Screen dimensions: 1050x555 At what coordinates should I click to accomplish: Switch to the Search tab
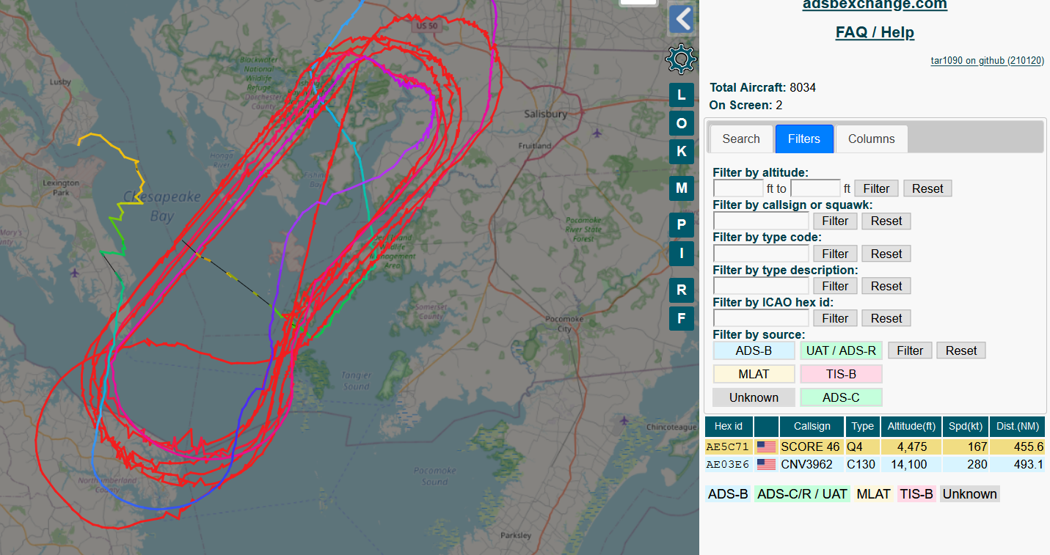tap(741, 139)
